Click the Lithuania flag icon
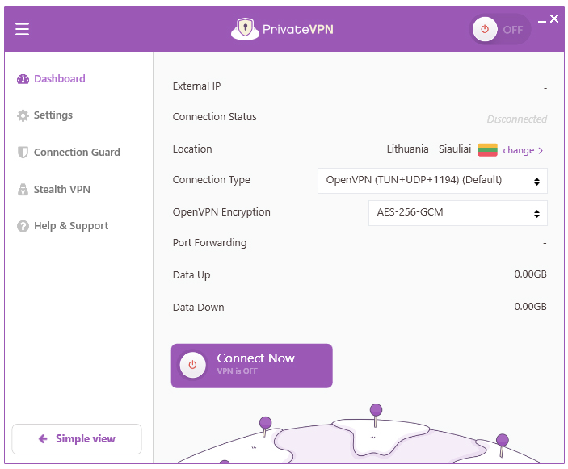 [x=487, y=150]
